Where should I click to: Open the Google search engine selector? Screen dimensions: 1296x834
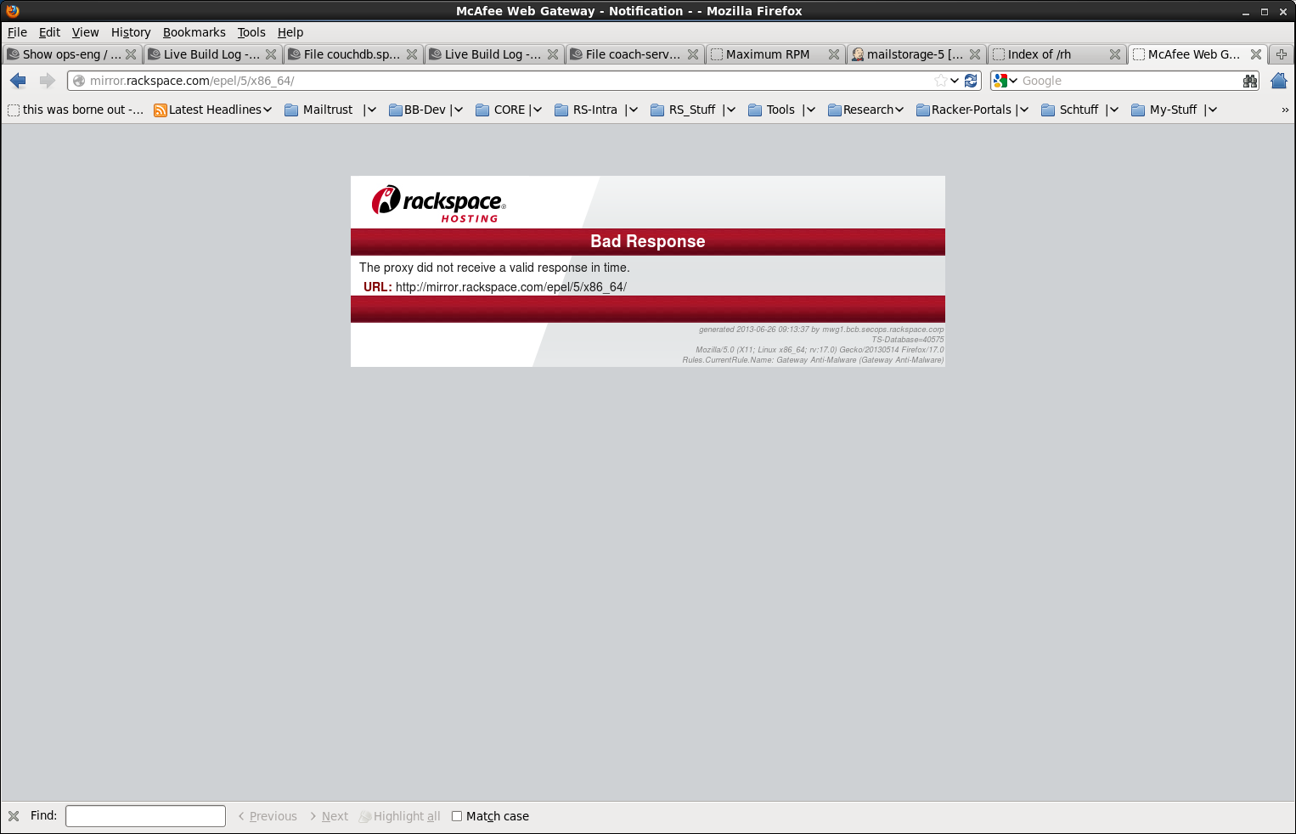1005,81
